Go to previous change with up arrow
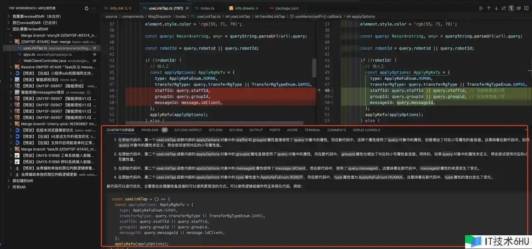The image size is (532, 249). 489,8
